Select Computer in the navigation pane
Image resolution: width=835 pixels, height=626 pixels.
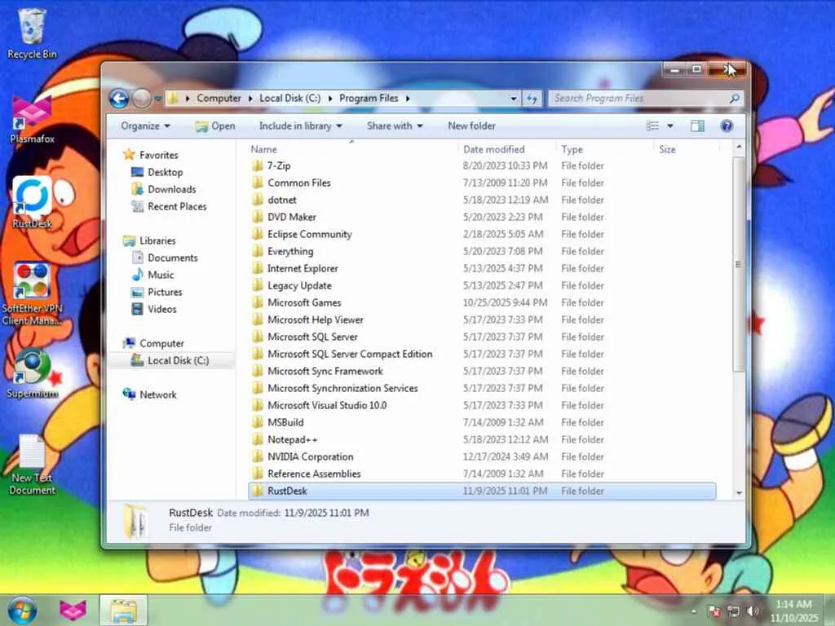click(161, 343)
